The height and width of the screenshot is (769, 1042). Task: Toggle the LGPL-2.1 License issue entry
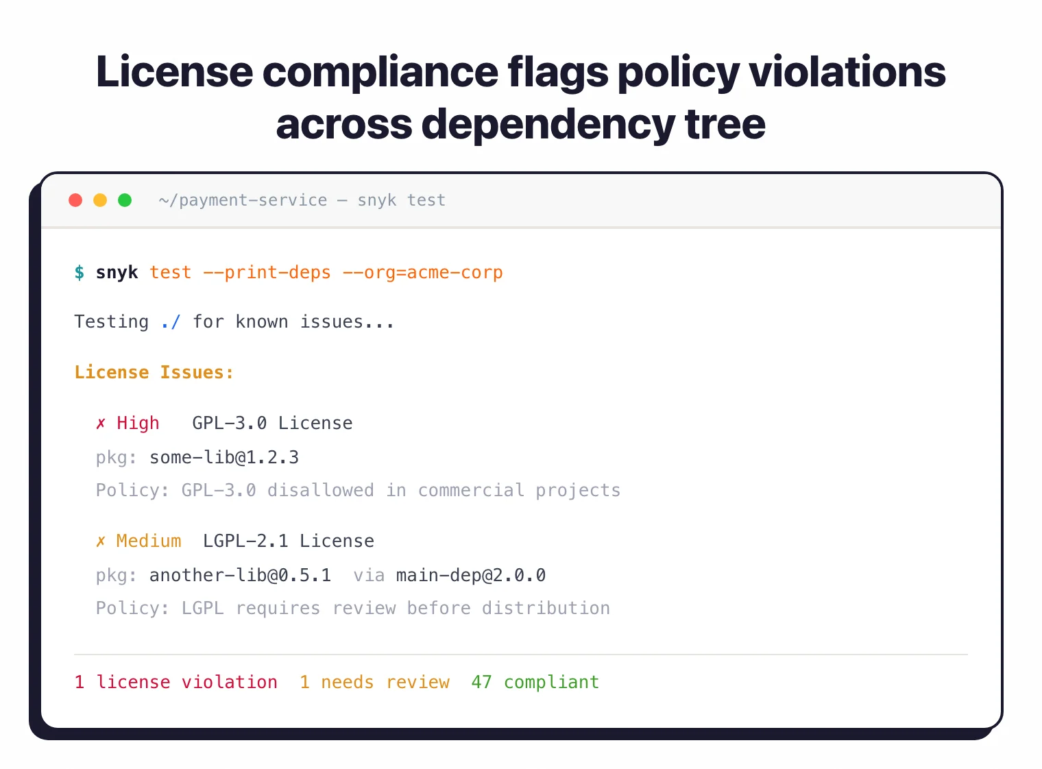(x=288, y=541)
